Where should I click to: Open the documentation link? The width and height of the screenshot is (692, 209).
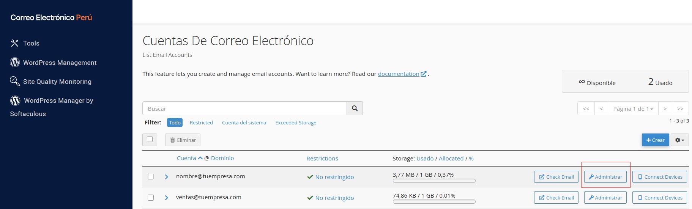click(x=399, y=74)
